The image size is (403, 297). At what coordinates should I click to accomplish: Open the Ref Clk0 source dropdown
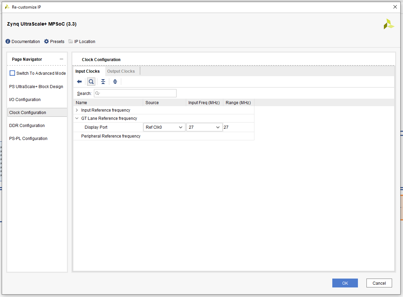(x=164, y=127)
